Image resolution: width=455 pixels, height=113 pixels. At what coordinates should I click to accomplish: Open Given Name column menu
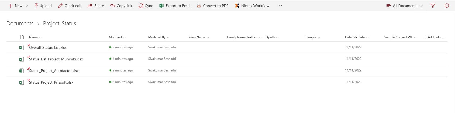[198, 37]
